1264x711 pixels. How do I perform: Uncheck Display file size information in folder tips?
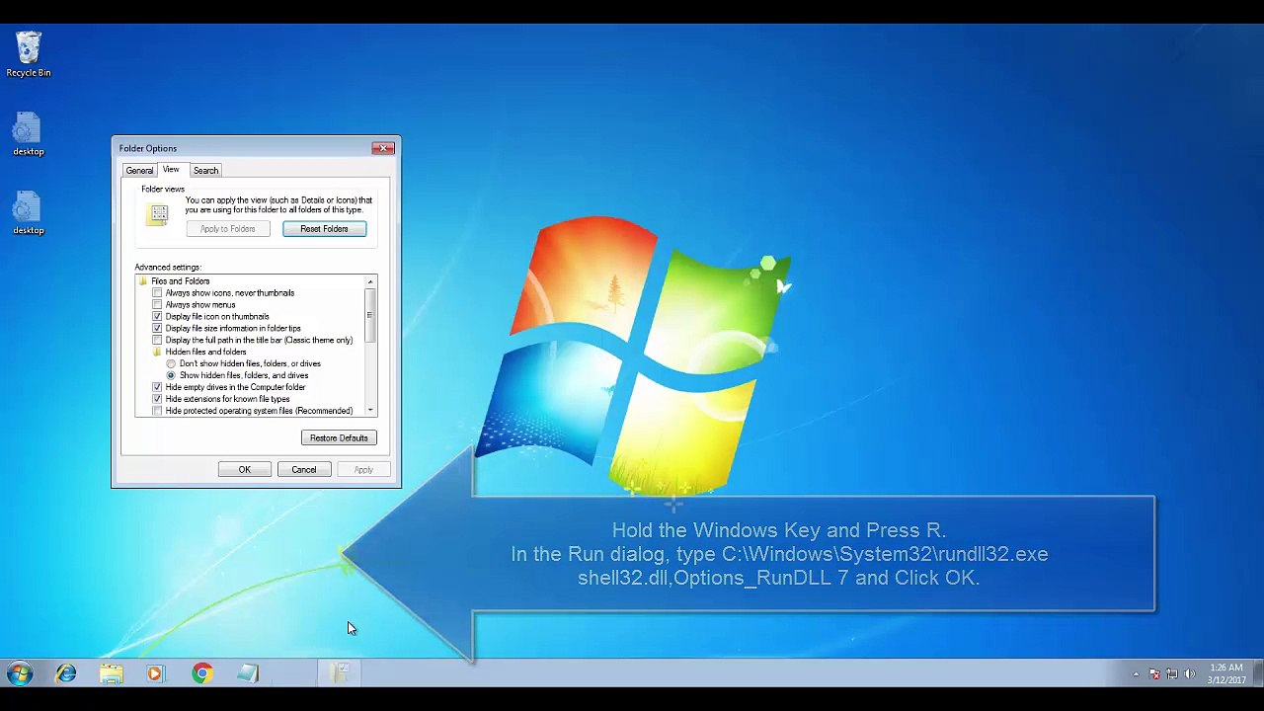click(157, 329)
